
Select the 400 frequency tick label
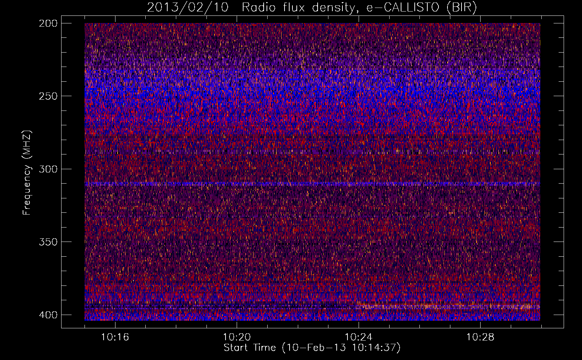click(x=48, y=315)
